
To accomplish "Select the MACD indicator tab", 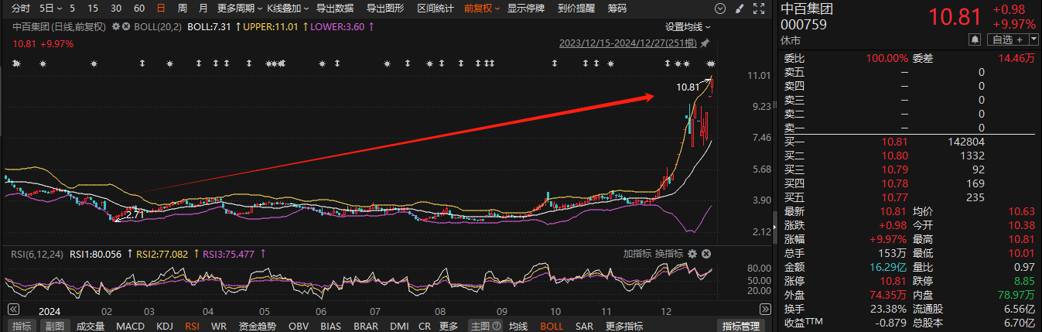I will pyautogui.click(x=130, y=327).
